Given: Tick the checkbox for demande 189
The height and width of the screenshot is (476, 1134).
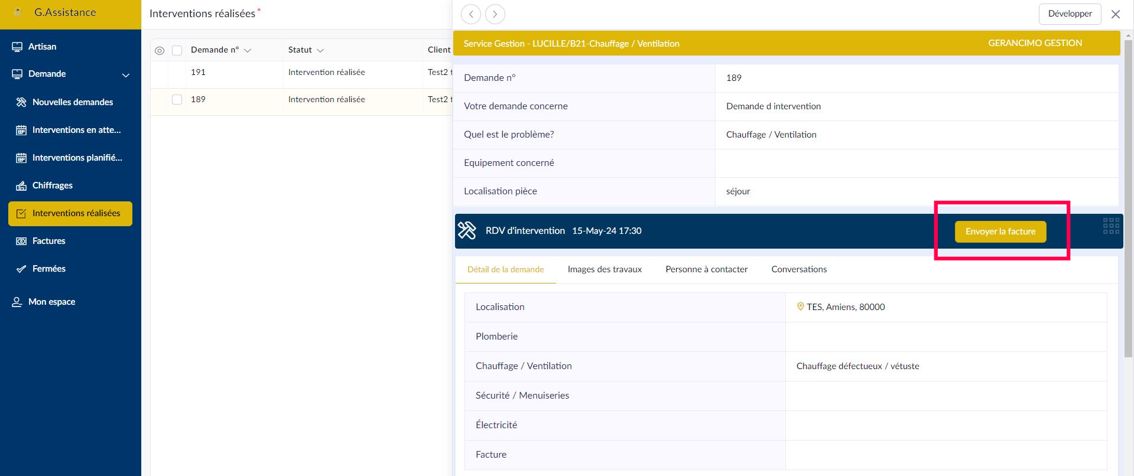Looking at the screenshot, I should pyautogui.click(x=177, y=99).
